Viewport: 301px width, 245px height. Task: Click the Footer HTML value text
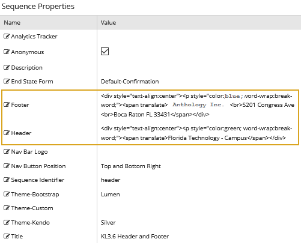click(x=198, y=105)
